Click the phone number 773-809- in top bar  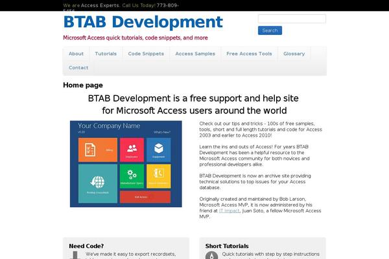168,5
